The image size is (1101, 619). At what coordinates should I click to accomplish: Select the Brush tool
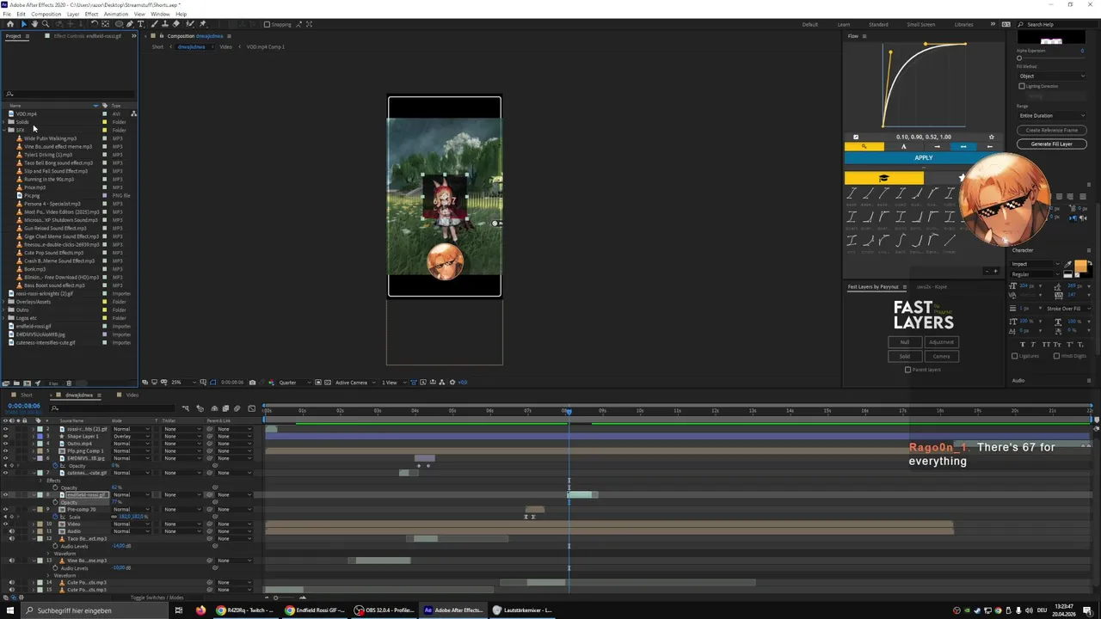pos(154,24)
